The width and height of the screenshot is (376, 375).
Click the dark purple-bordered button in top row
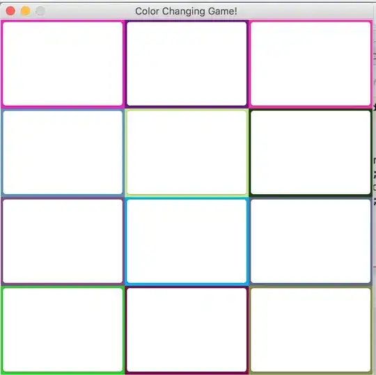pos(187,64)
